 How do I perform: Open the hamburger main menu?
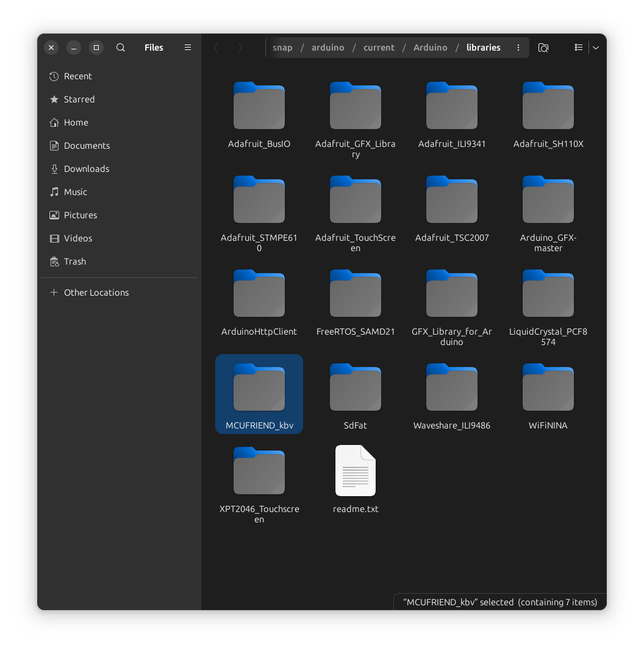[x=188, y=48]
